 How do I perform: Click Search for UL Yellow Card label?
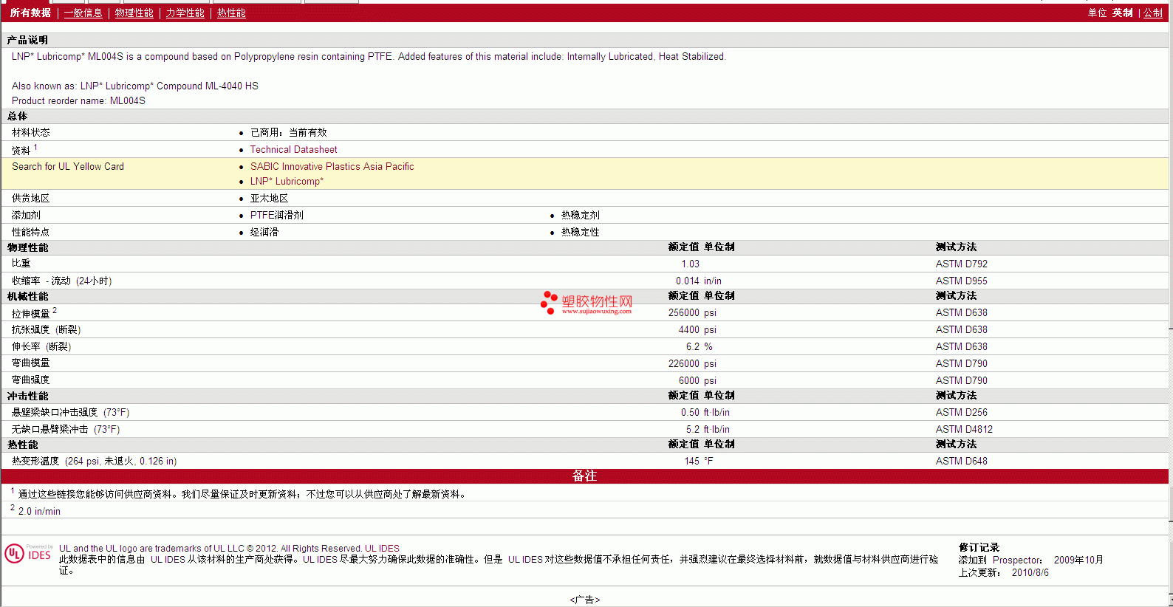point(68,167)
